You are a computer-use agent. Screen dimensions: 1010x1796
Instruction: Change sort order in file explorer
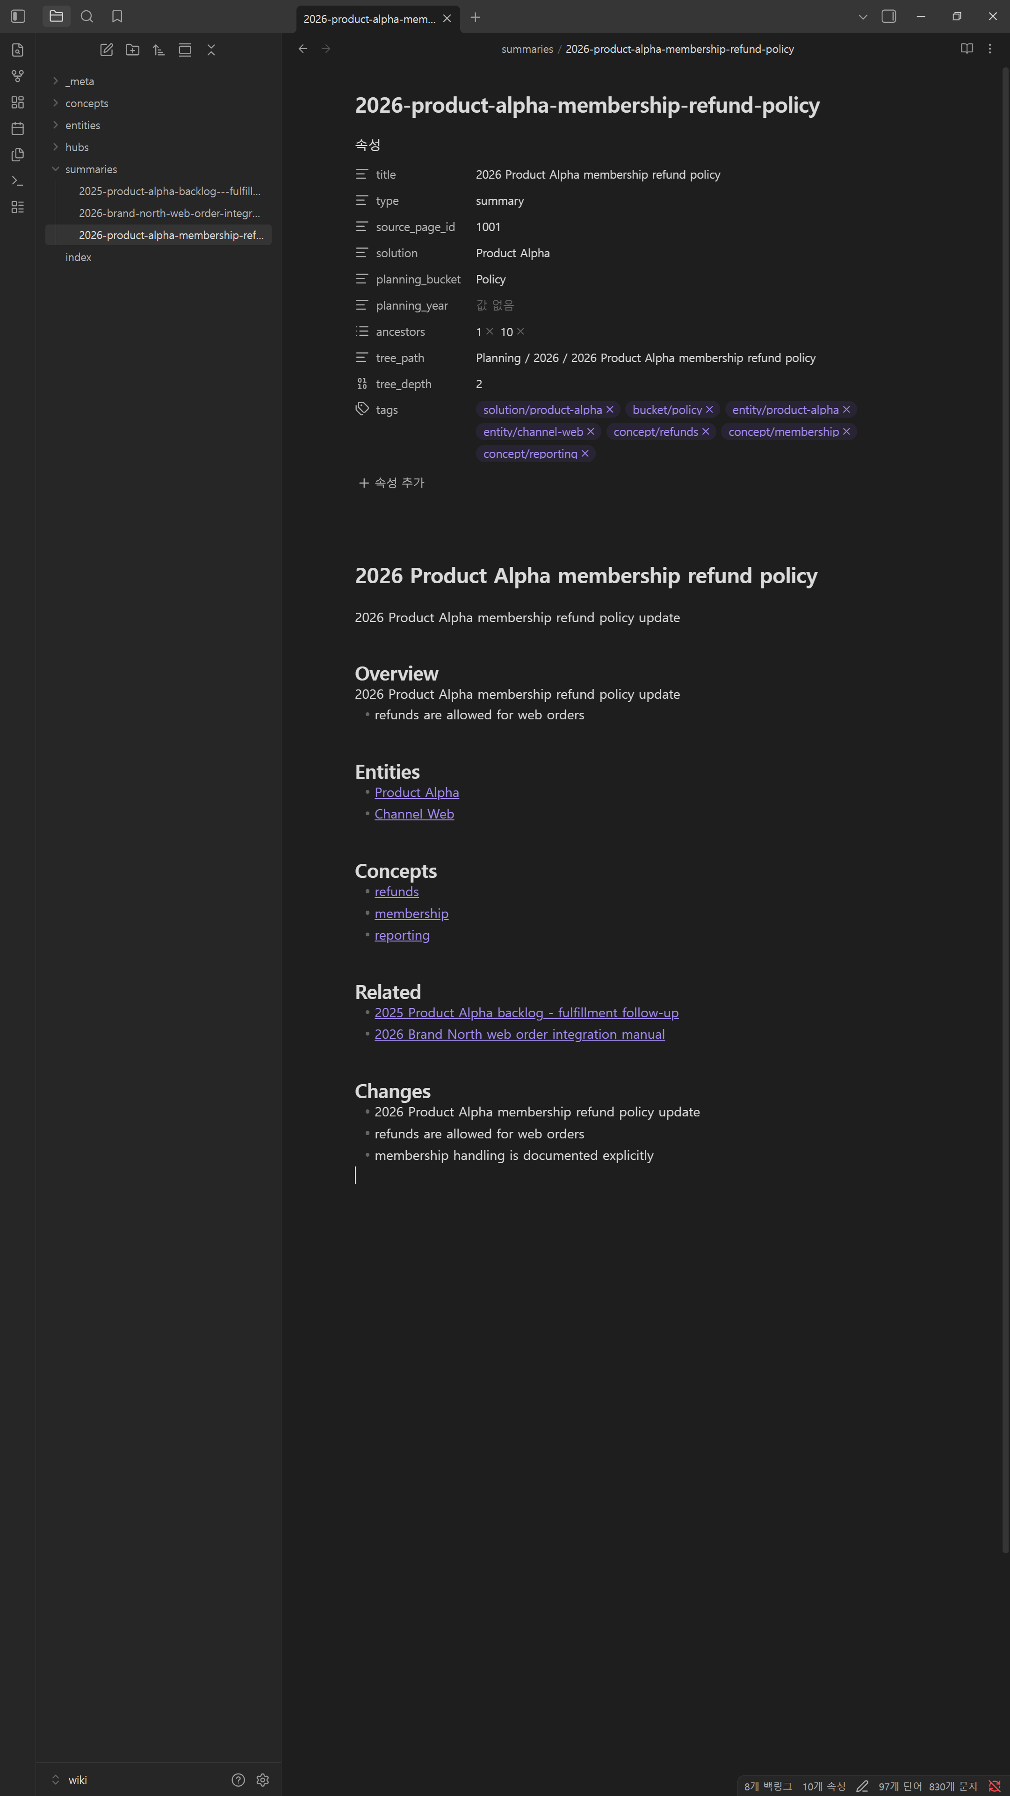pyautogui.click(x=159, y=50)
